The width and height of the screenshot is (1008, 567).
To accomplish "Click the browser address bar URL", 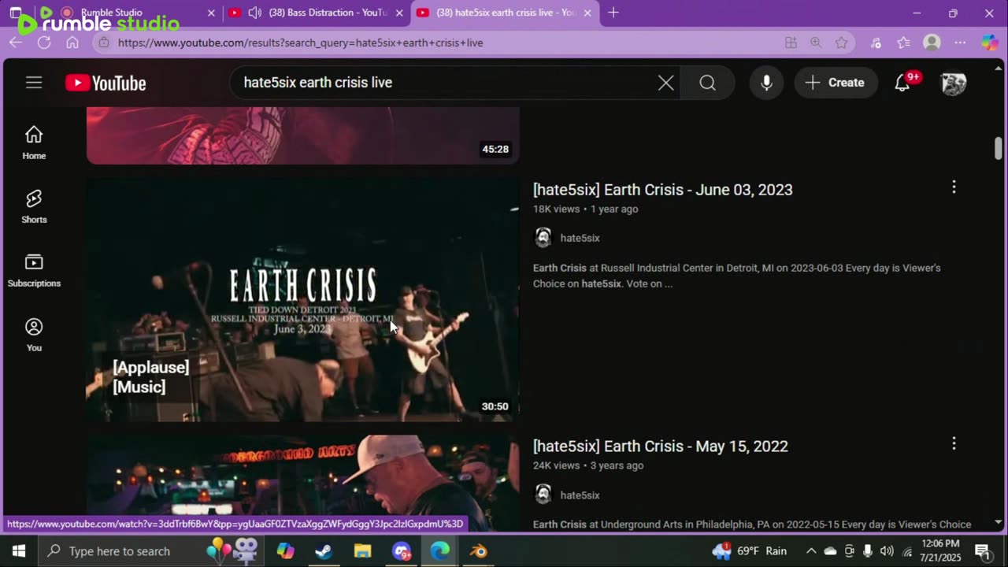I will tap(301, 43).
